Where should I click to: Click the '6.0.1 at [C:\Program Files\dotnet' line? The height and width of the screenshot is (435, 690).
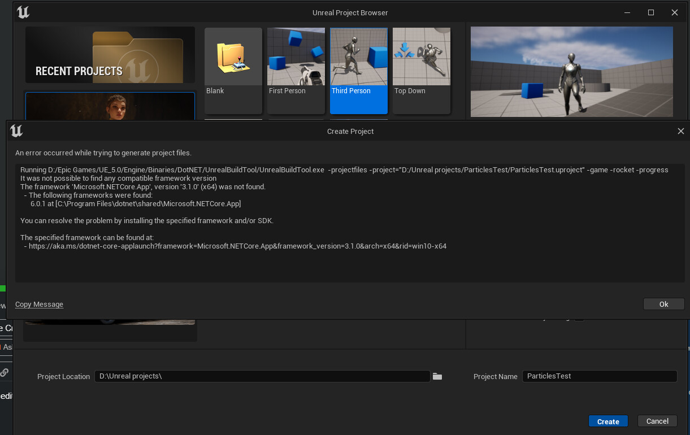tap(136, 203)
